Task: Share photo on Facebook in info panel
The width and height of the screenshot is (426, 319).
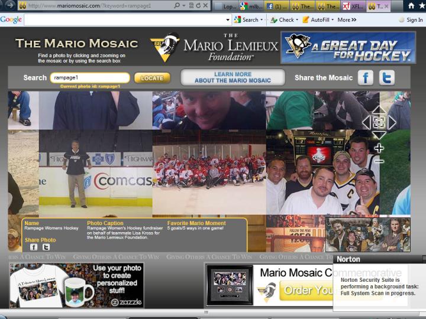Action: click(34, 247)
